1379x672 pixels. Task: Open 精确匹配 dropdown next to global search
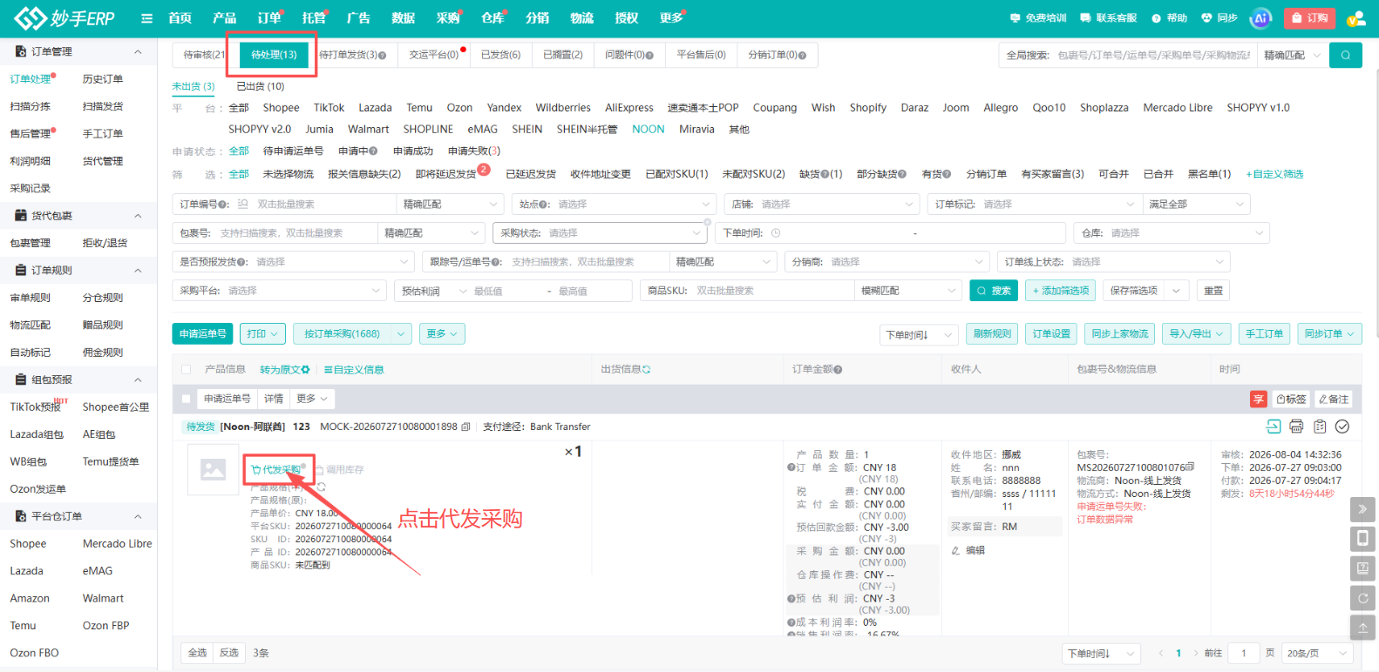pos(1292,55)
